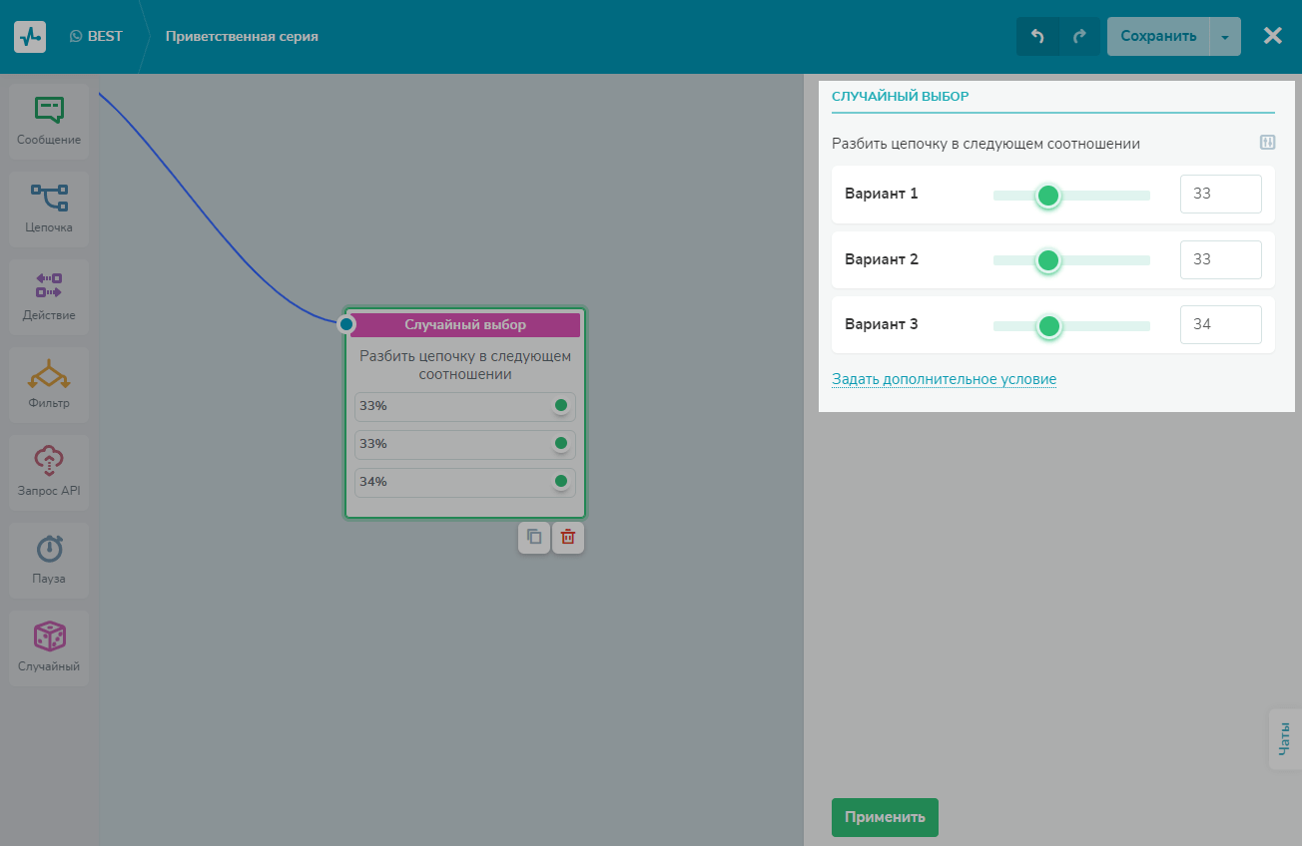Add a Сообщение block from sidebar
Image resolution: width=1302 pixels, height=846 pixels.
point(49,122)
